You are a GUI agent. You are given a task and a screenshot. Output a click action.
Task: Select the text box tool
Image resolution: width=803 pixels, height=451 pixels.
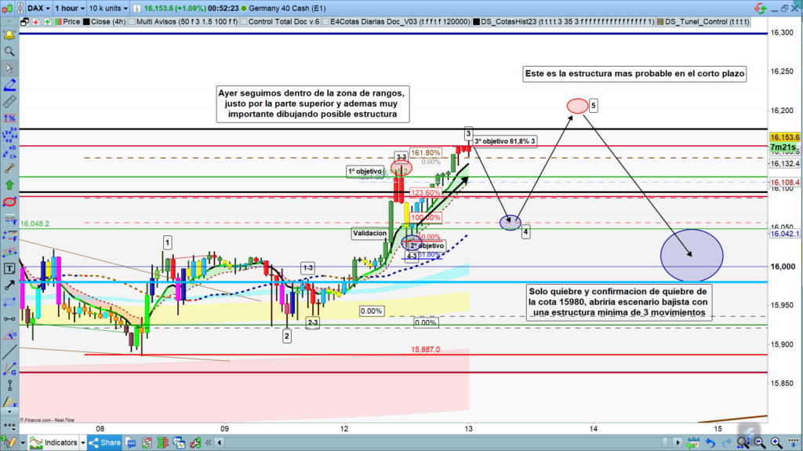click(x=9, y=267)
